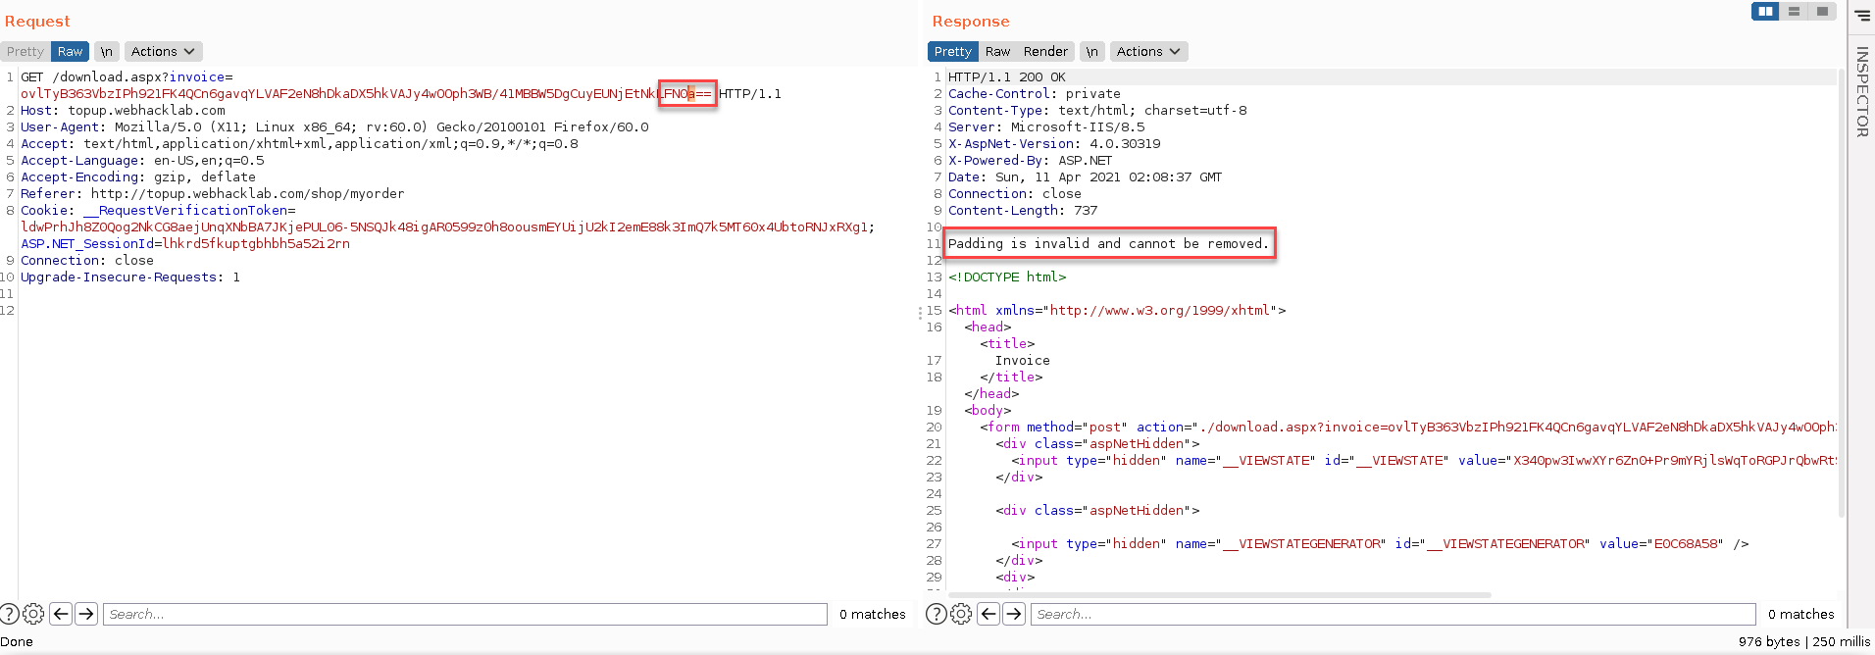Image resolution: width=1875 pixels, height=655 pixels.
Task: Select Request Pretty tab
Action: 25,51
